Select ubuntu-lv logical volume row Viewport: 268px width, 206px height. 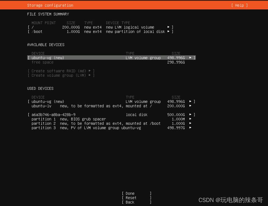(91, 106)
